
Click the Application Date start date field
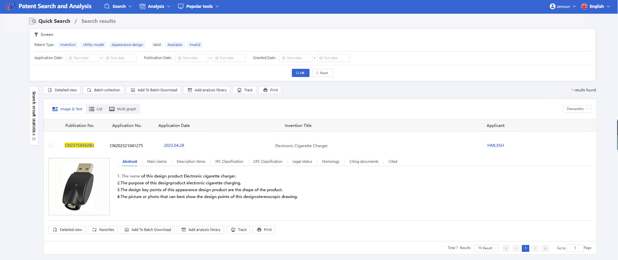coord(83,58)
